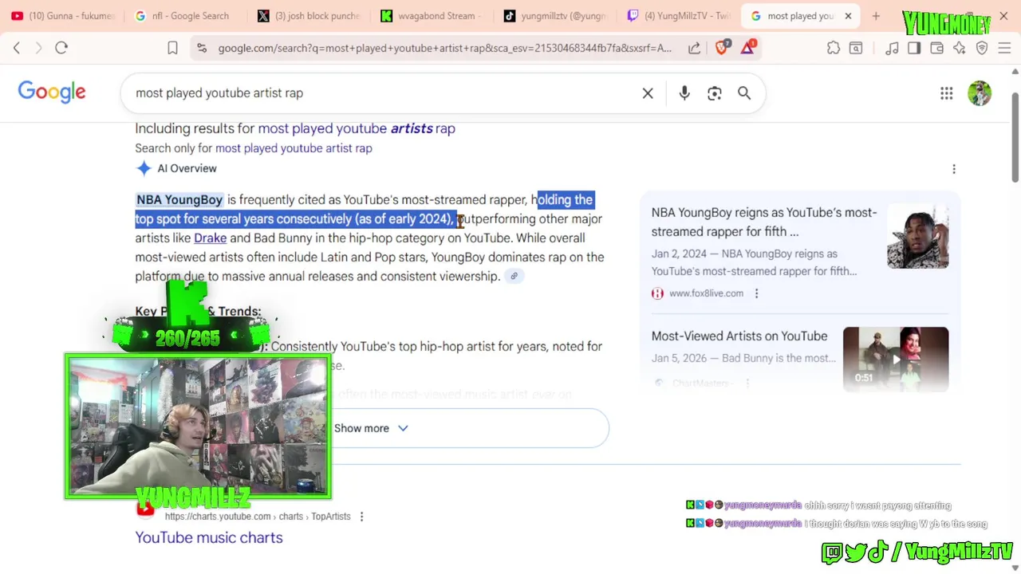Open the Brave wallet icon
The width and height of the screenshot is (1021, 574).
[x=936, y=49]
